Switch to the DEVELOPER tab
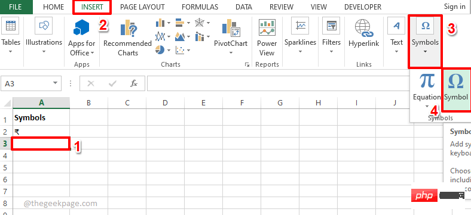 (x=363, y=7)
